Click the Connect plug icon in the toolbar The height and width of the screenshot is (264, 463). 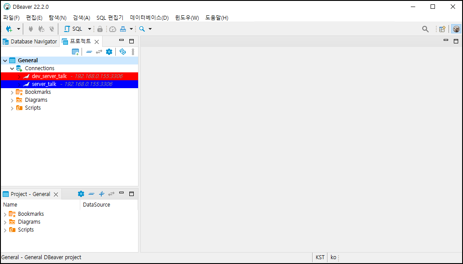click(x=31, y=29)
